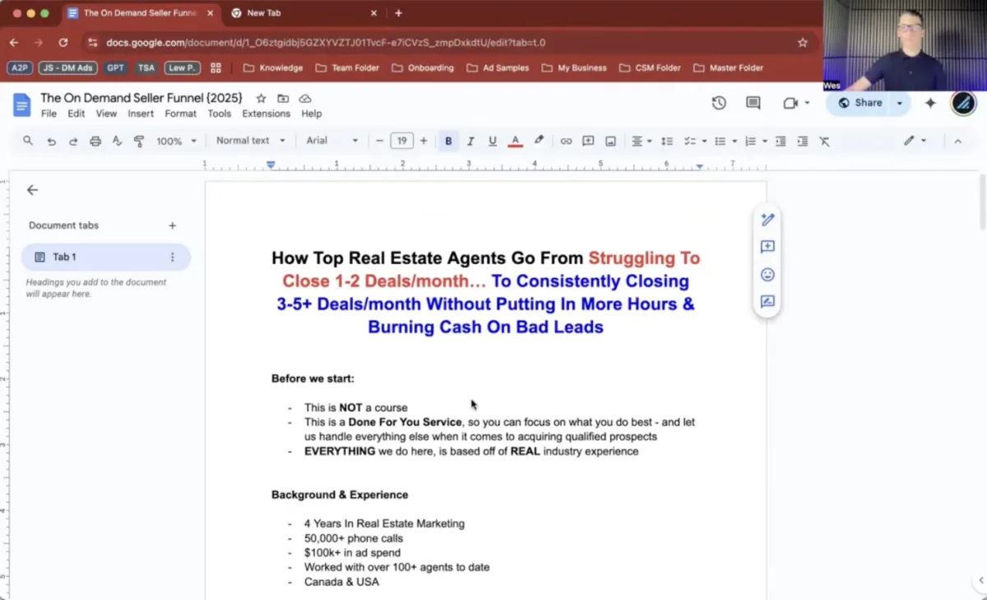Insert an image from the toolbar
This screenshot has width=987, height=600.
tap(610, 141)
